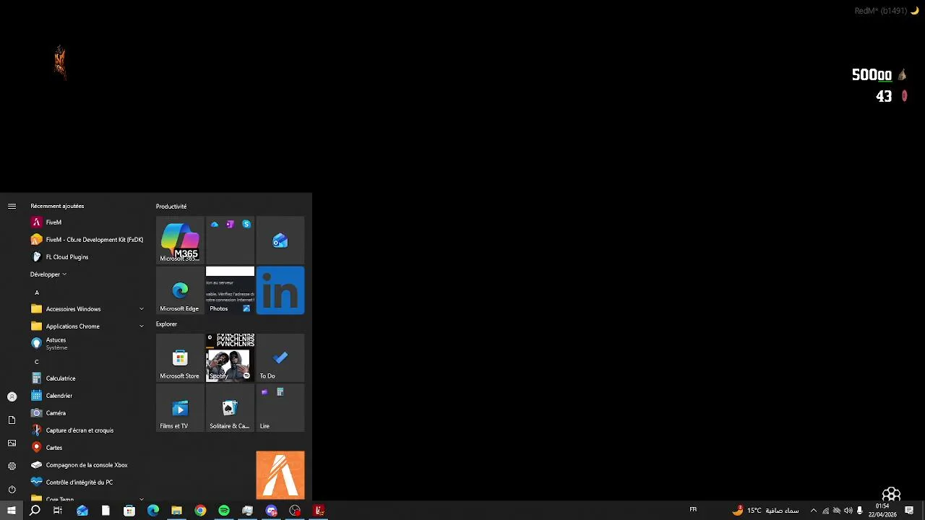Launch FiveM Cfx.re Development Kit entry
Image resolution: width=925 pixels, height=520 pixels.
coord(87,240)
